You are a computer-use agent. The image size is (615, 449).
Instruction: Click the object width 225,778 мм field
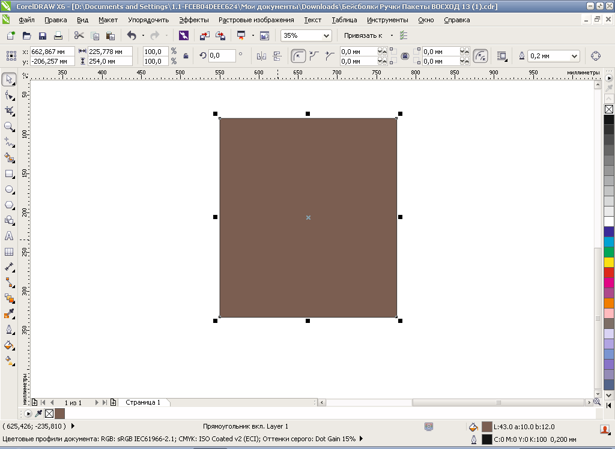coord(110,52)
